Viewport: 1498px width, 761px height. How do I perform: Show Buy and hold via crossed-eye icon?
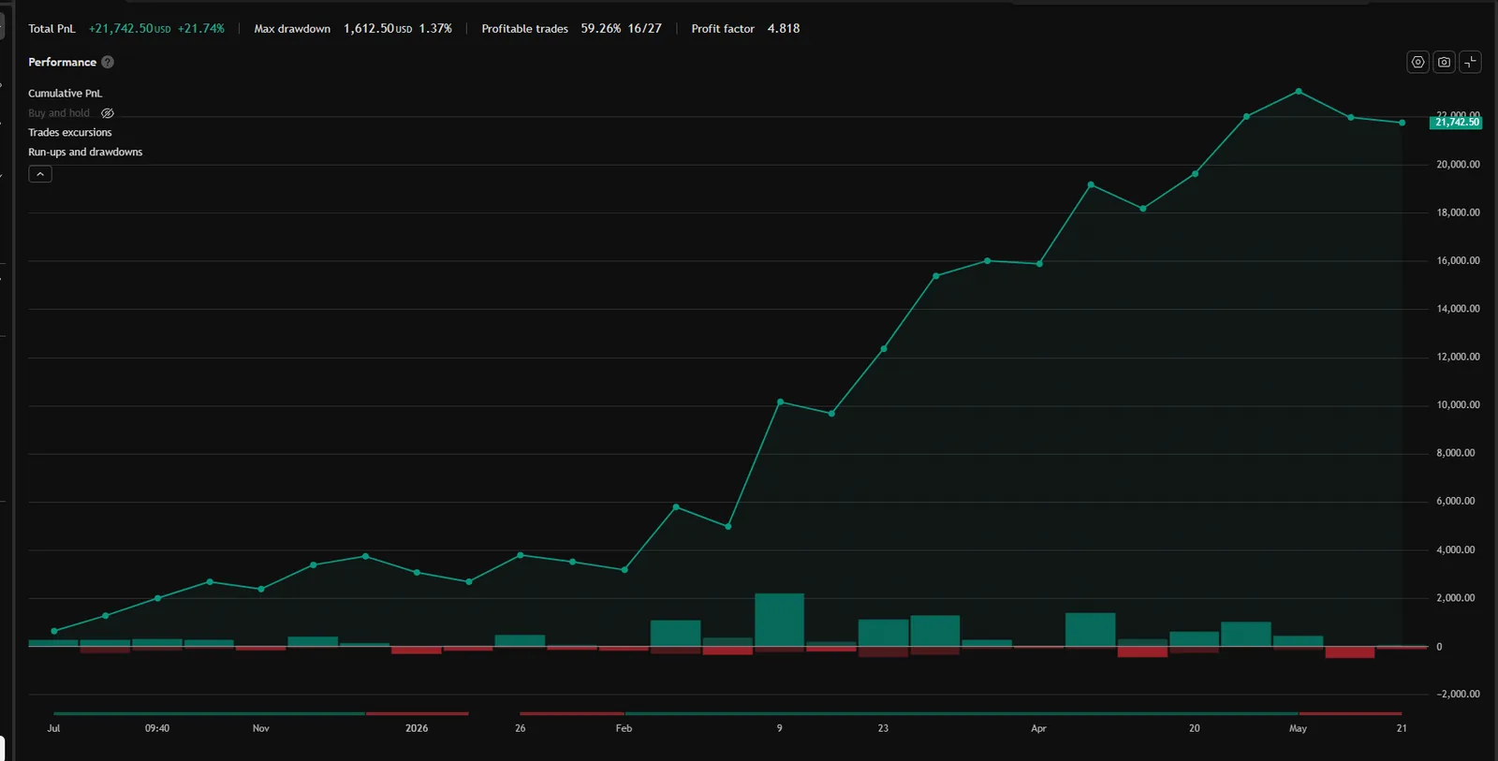108,113
